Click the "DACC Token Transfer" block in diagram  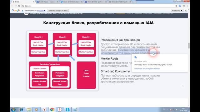click(x=86, y=75)
